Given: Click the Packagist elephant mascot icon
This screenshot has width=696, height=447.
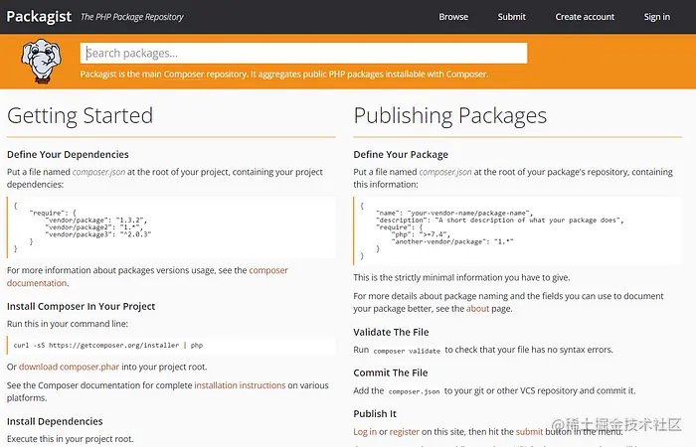Looking at the screenshot, I should tap(41, 61).
